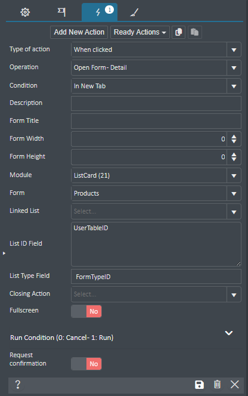Select the lightning bolt actions tab
This screenshot has height=396, width=248.
point(100,12)
